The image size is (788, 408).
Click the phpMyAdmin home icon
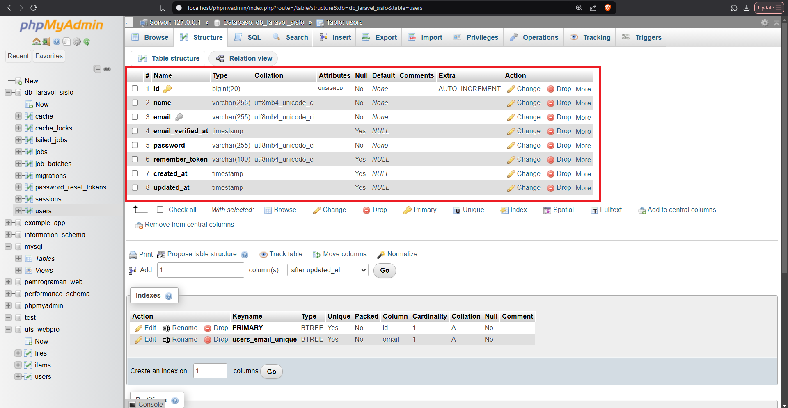click(36, 41)
